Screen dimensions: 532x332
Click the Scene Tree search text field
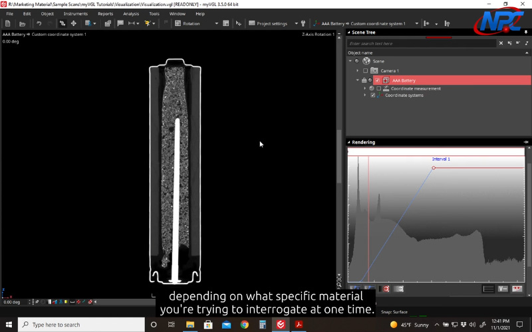tap(421, 43)
